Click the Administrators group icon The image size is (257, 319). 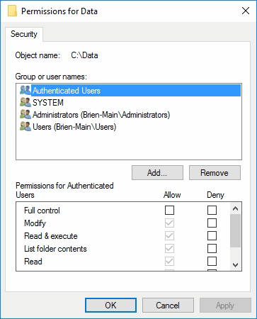click(x=25, y=114)
